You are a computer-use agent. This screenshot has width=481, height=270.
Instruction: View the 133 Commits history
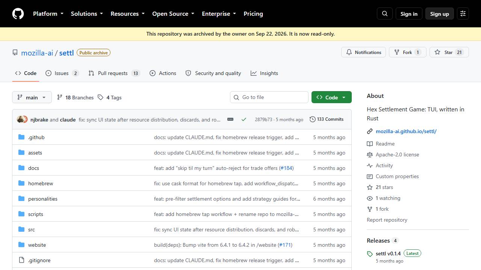[x=327, y=119]
